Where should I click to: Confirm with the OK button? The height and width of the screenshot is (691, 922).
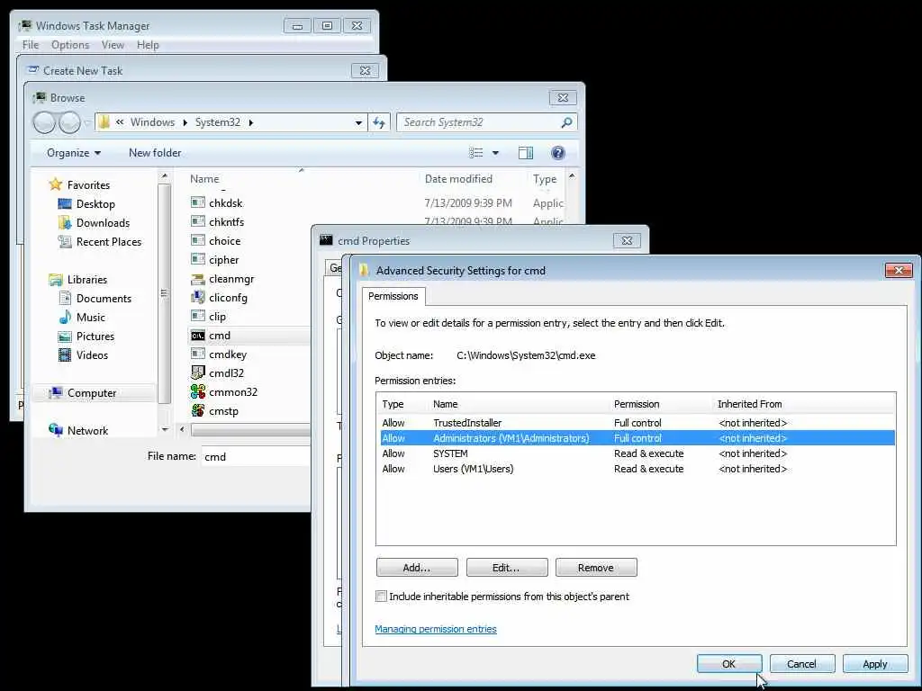pos(729,664)
